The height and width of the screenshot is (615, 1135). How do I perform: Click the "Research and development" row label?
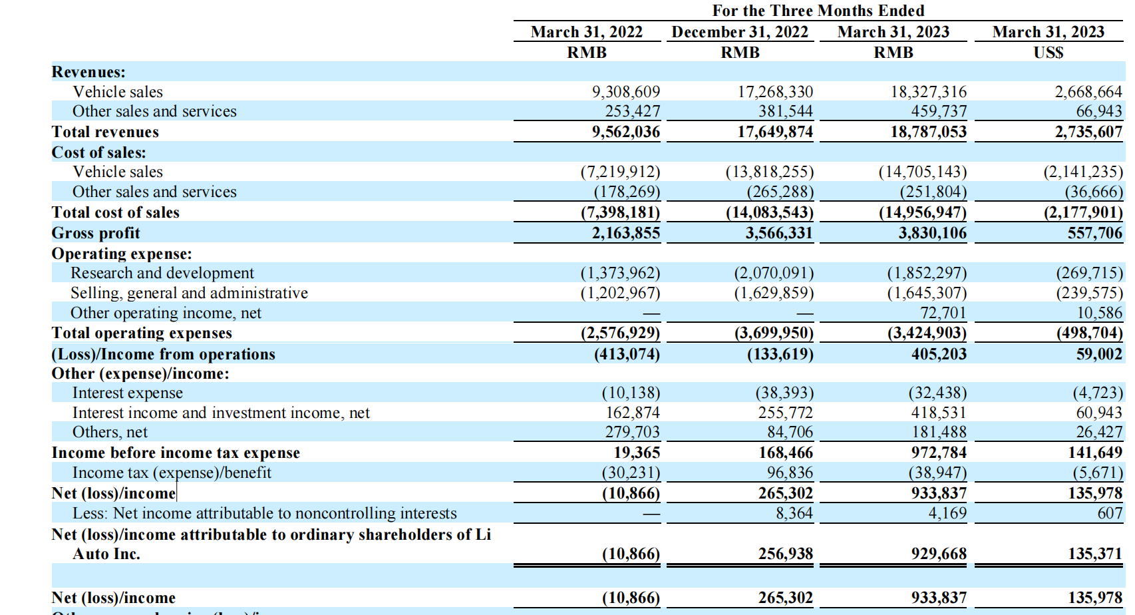point(162,273)
